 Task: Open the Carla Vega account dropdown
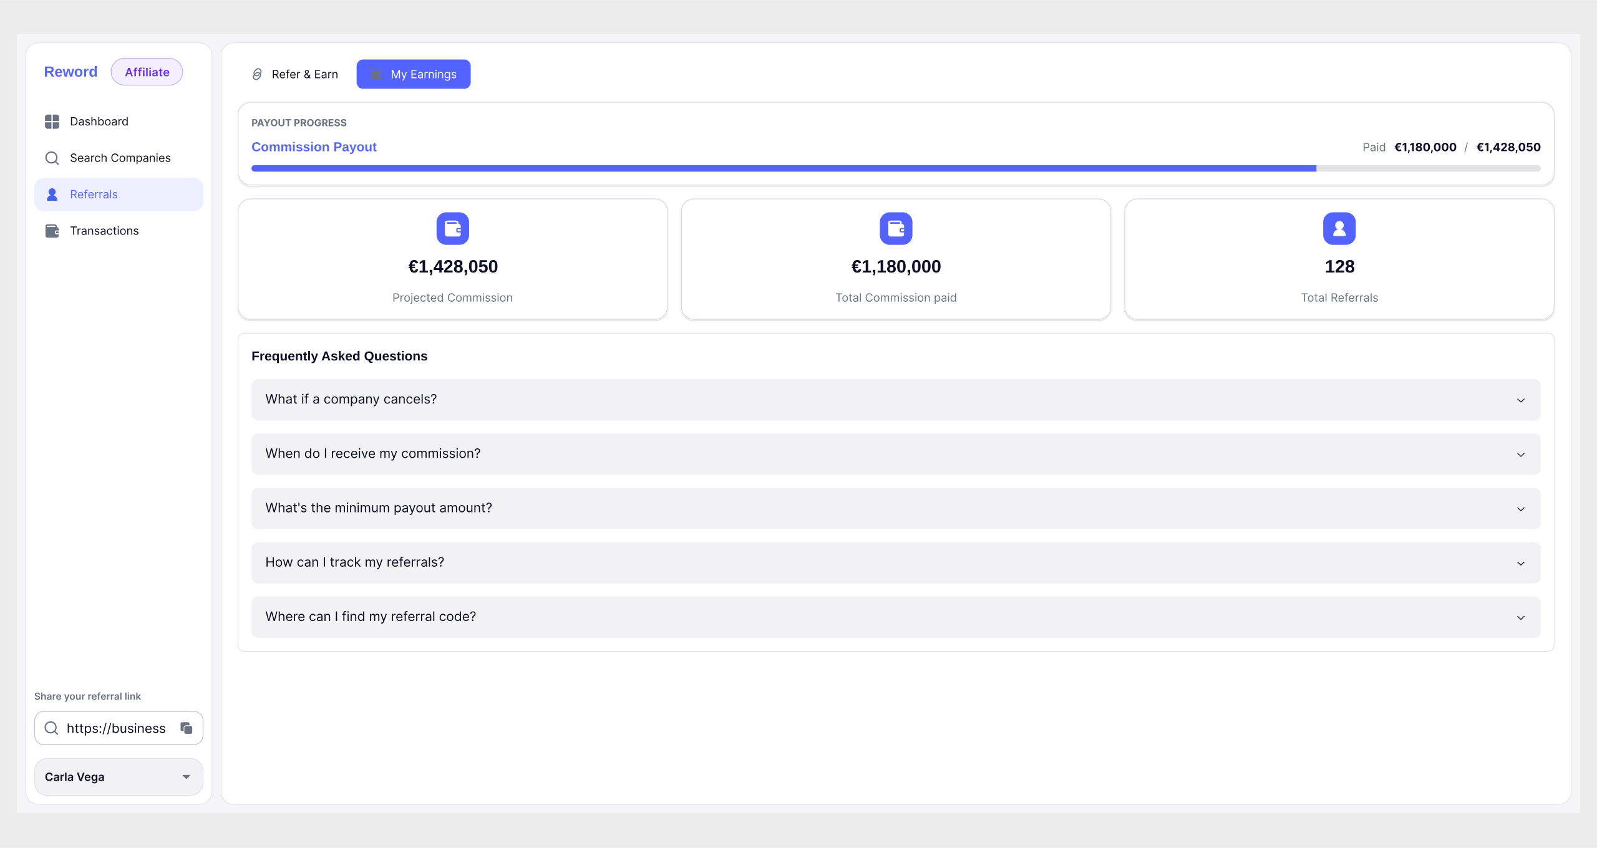(119, 777)
